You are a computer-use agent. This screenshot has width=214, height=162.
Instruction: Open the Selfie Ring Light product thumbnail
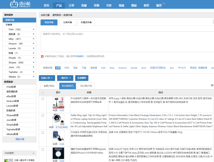pyautogui.click(x=58, y=120)
